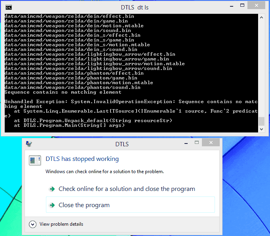Click line Sequence contains no matching element
This screenshot has height=236, width=270.
(63, 92)
